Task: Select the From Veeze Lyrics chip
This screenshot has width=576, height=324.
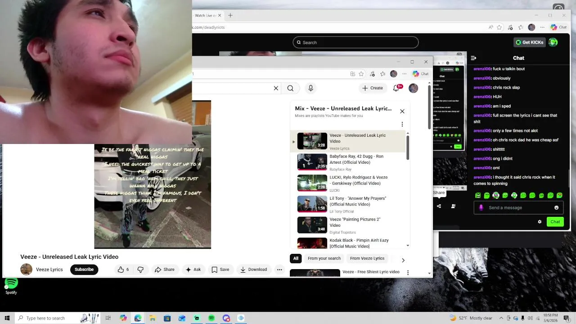Action: coord(367,258)
